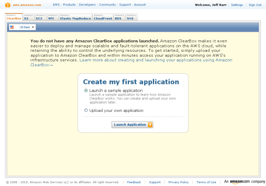
Task: Open the Elastic MapReduce tab
Action: coord(75,17)
